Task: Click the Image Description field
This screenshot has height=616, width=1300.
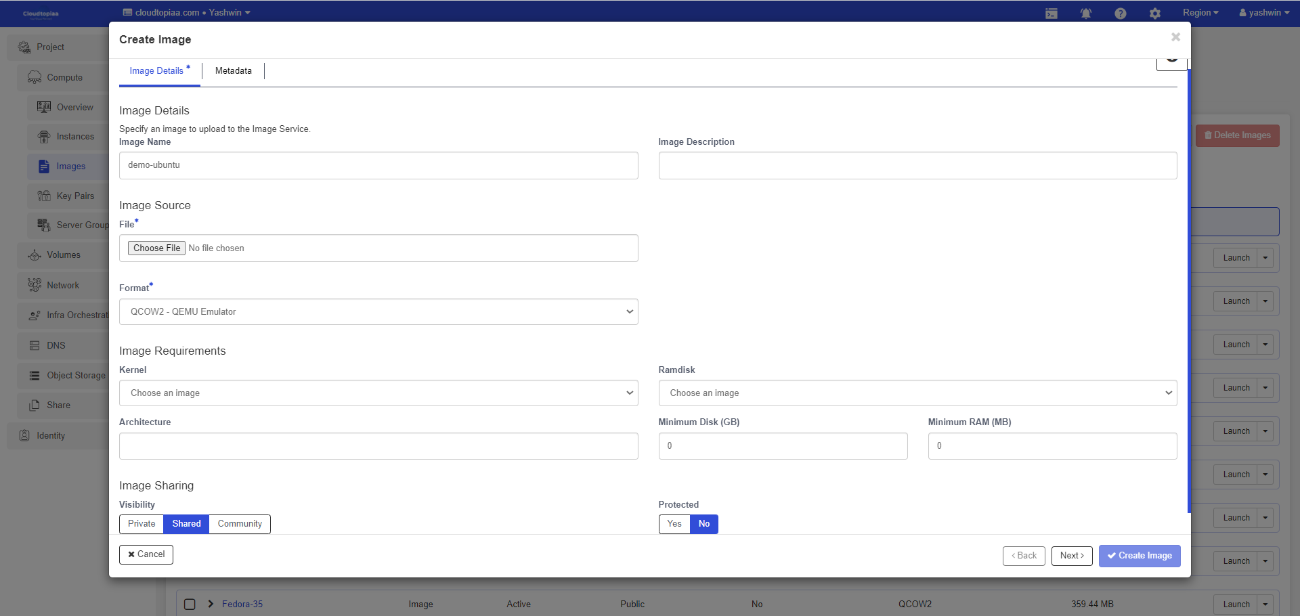Action: [x=917, y=166]
